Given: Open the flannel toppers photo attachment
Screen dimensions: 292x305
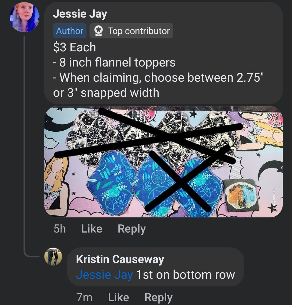Looking at the screenshot, I should [163, 161].
